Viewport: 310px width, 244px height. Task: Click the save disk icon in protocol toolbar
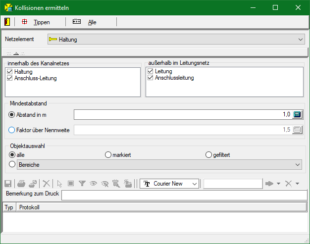point(8,184)
